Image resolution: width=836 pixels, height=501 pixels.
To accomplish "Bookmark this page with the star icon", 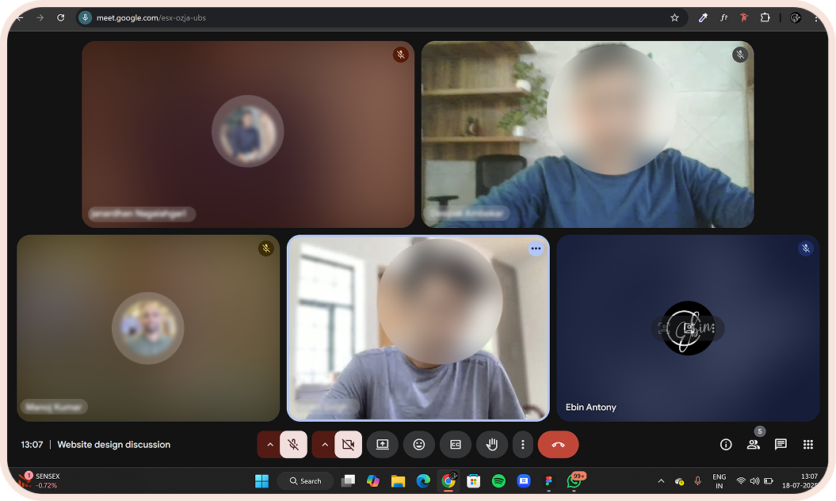I will 674,17.
